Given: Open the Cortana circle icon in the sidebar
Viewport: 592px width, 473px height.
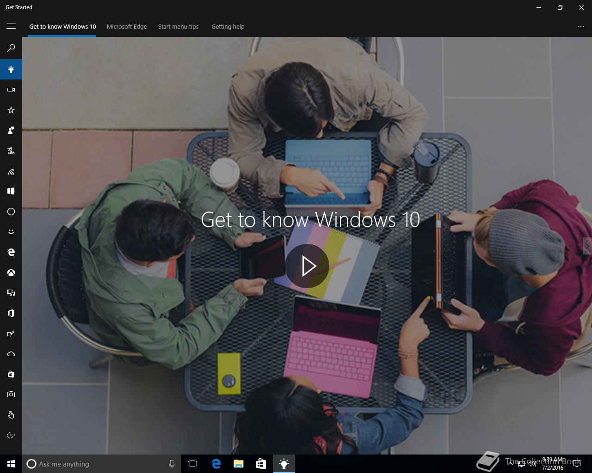Looking at the screenshot, I should click(x=11, y=212).
